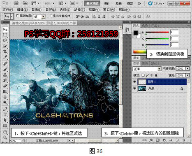Select the Clone Stamp tool
The width and height of the screenshot is (192, 156).
5,75
